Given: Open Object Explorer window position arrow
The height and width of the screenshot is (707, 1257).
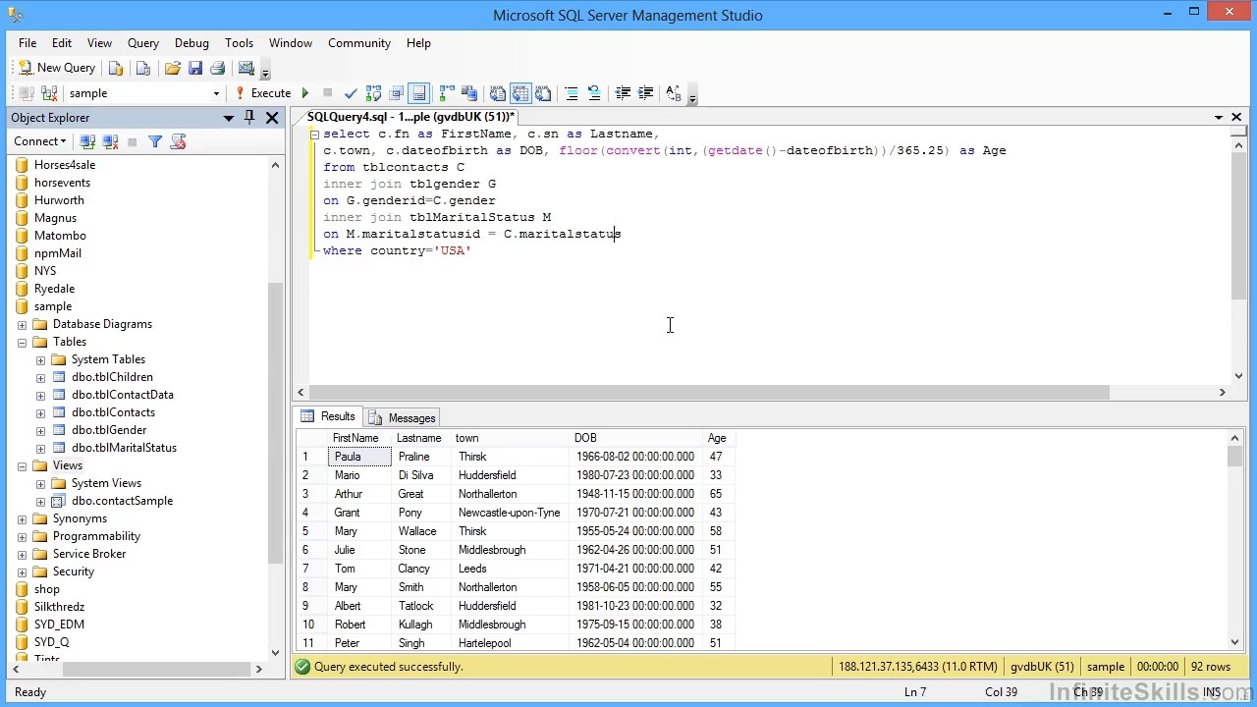Looking at the screenshot, I should point(229,118).
